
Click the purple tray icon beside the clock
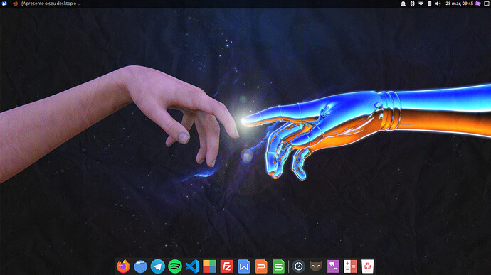click(x=478, y=4)
